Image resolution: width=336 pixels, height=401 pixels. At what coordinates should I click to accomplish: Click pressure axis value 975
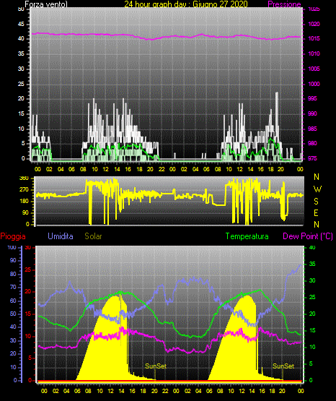(312, 158)
